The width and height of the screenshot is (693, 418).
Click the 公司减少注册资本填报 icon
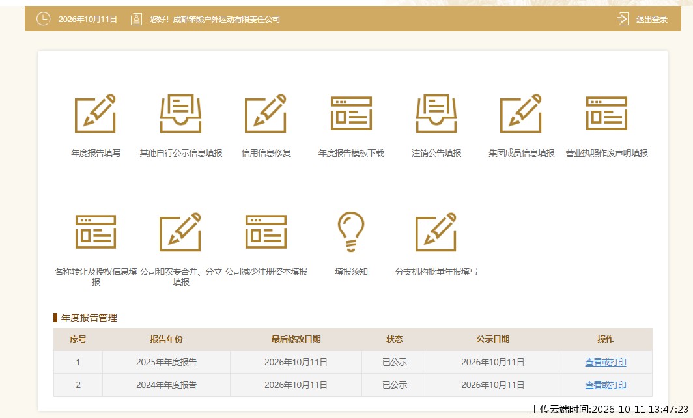(x=266, y=232)
